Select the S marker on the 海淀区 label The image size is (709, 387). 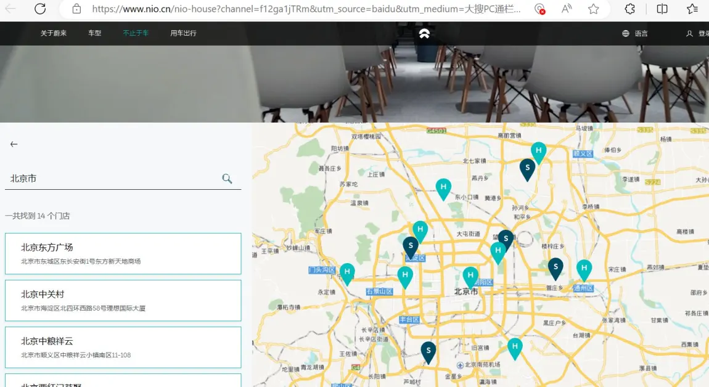(x=411, y=247)
